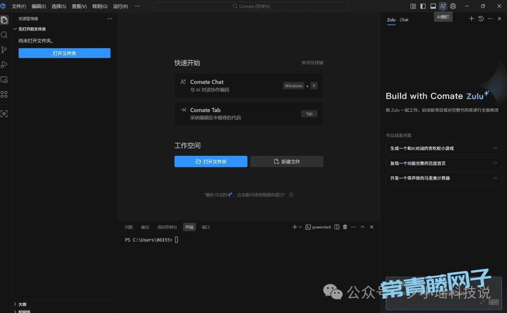This screenshot has width=507, height=313.
Task: Open the Explorer view in activity bar
Action: 4,20
